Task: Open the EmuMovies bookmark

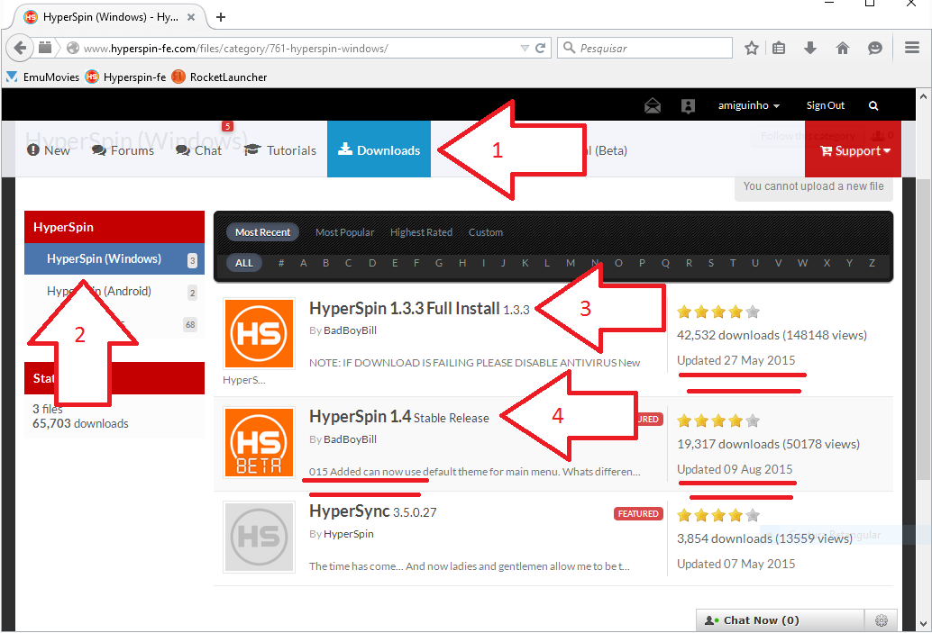Action: click(42, 77)
